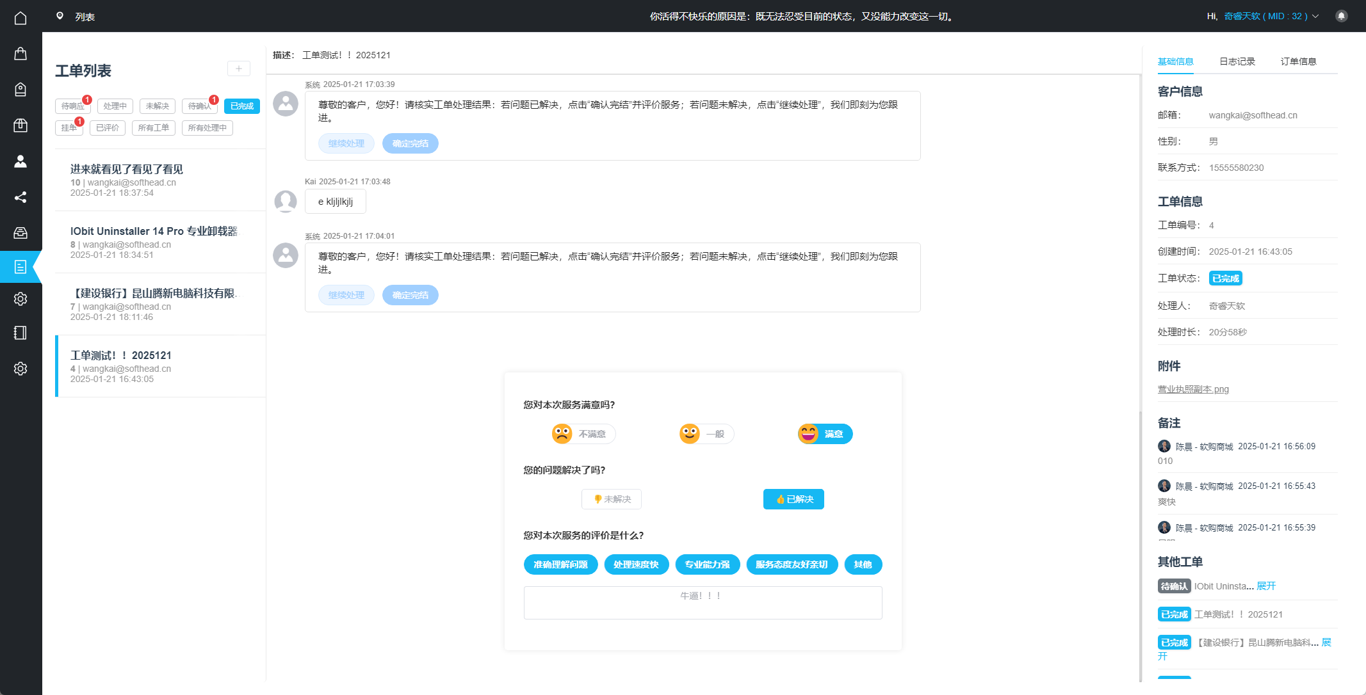Viewport: 1366px width, 695px height.
Task: Click 展开 next to the IObit Uninsta ticket
Action: [x=1267, y=586]
